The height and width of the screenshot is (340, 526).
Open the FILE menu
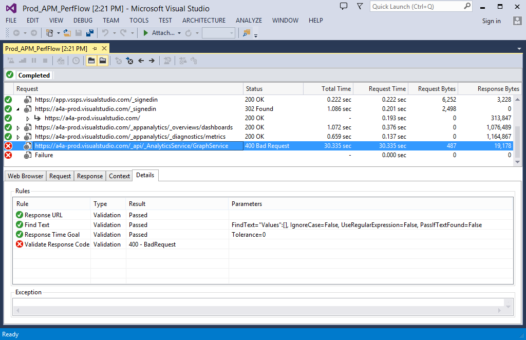tap(11, 21)
